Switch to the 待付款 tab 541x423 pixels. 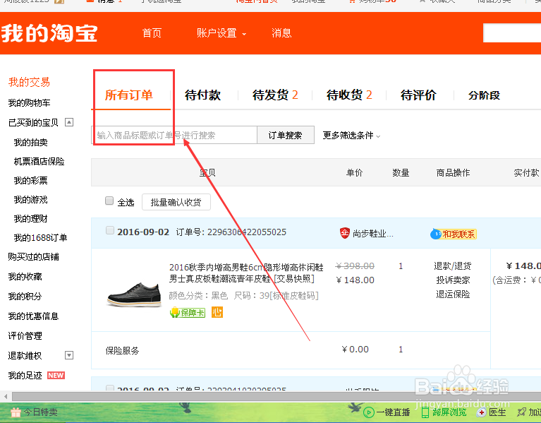point(202,95)
